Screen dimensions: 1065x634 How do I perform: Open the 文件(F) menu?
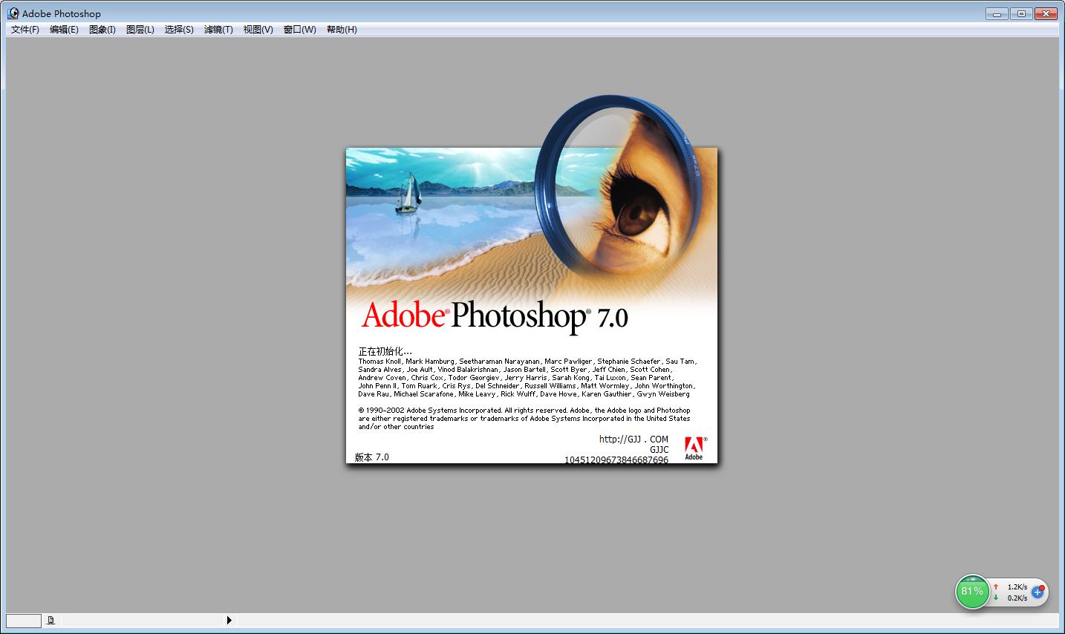coord(25,30)
